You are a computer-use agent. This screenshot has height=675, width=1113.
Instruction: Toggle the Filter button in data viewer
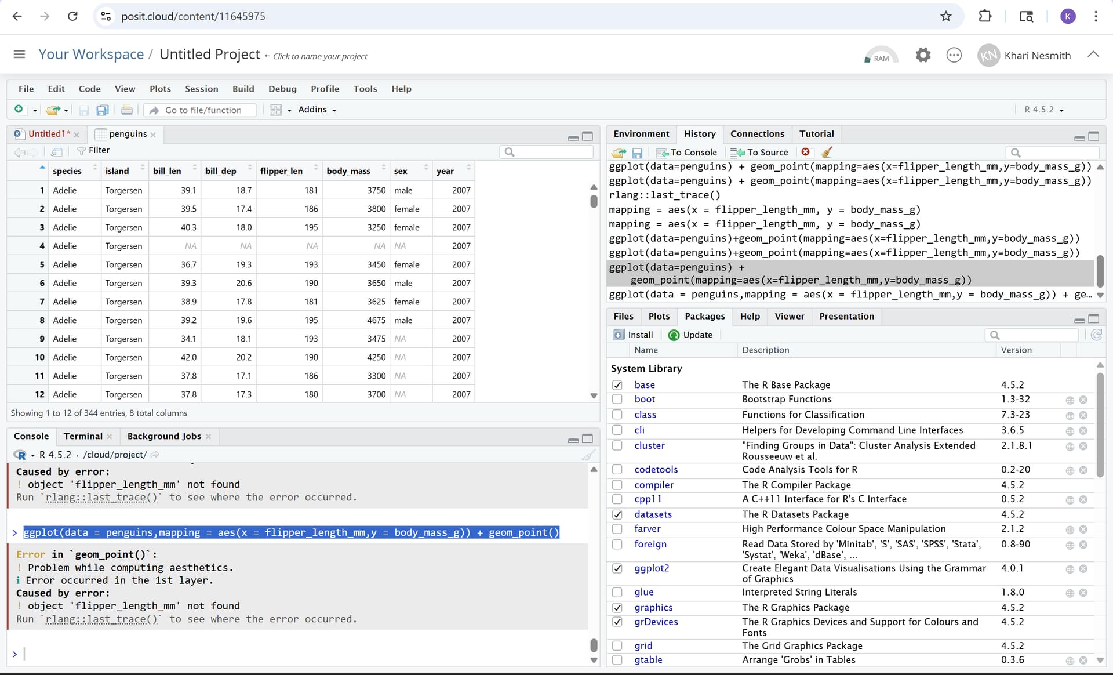pos(93,151)
